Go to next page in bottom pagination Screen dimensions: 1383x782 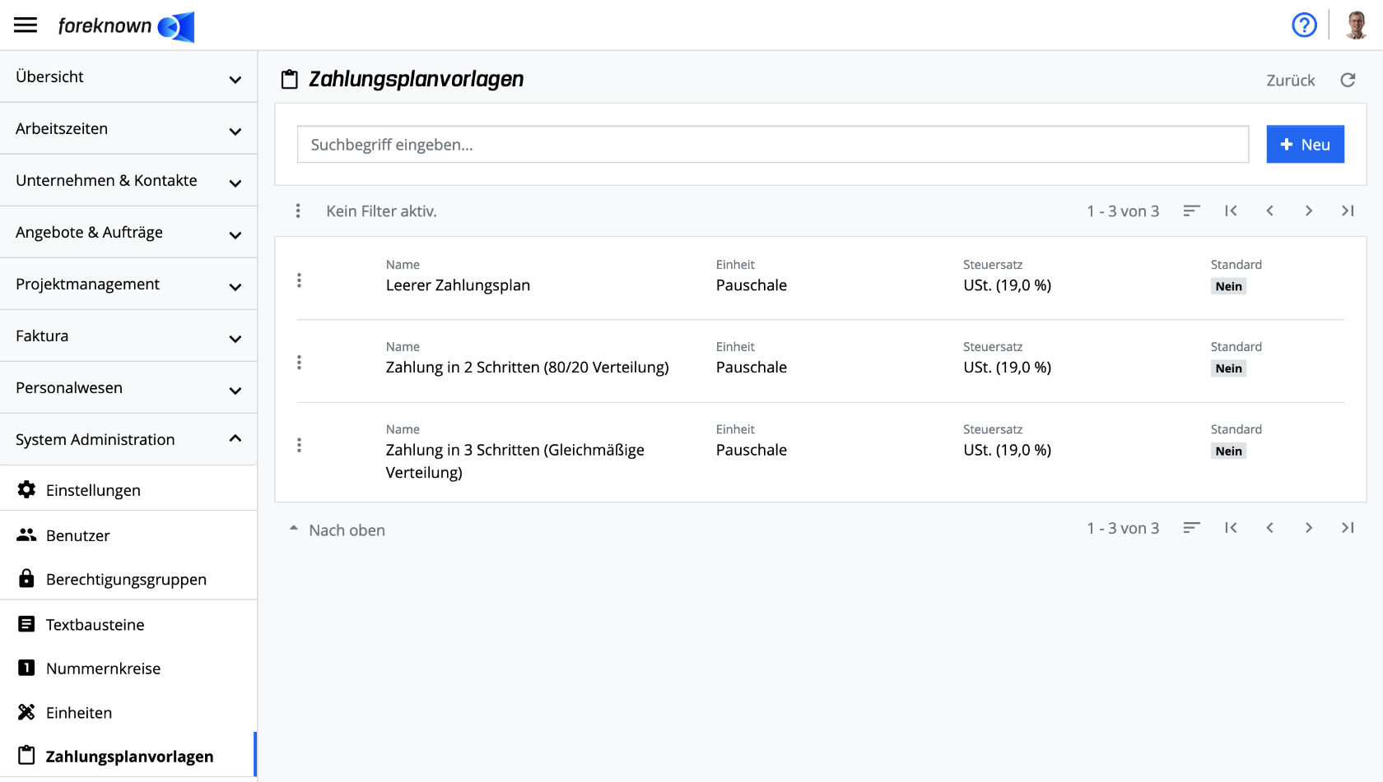tap(1308, 528)
